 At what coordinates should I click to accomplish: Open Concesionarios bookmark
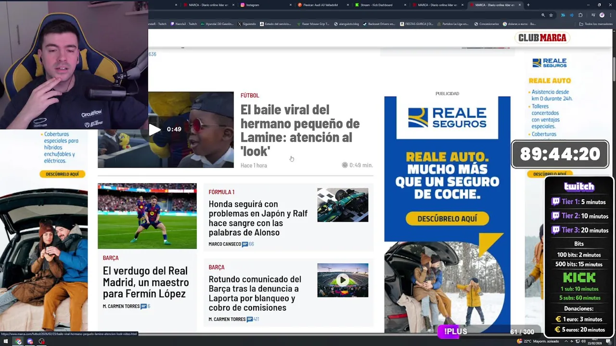tap(487, 24)
